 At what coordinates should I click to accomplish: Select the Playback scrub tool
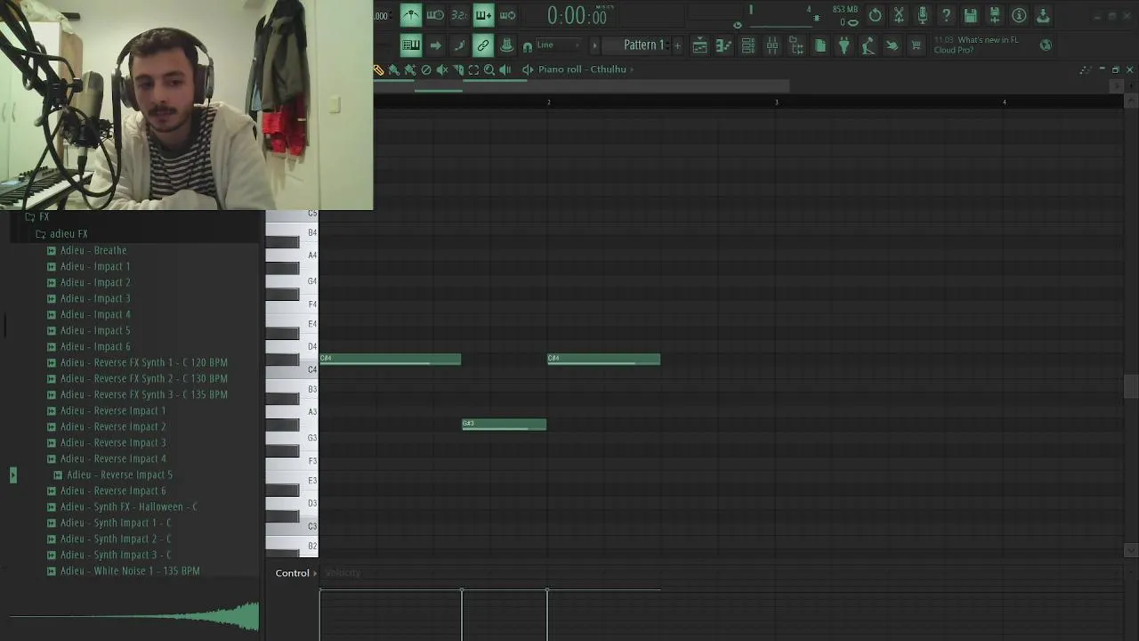505,69
